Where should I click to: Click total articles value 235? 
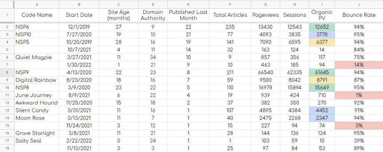[x=230, y=27]
